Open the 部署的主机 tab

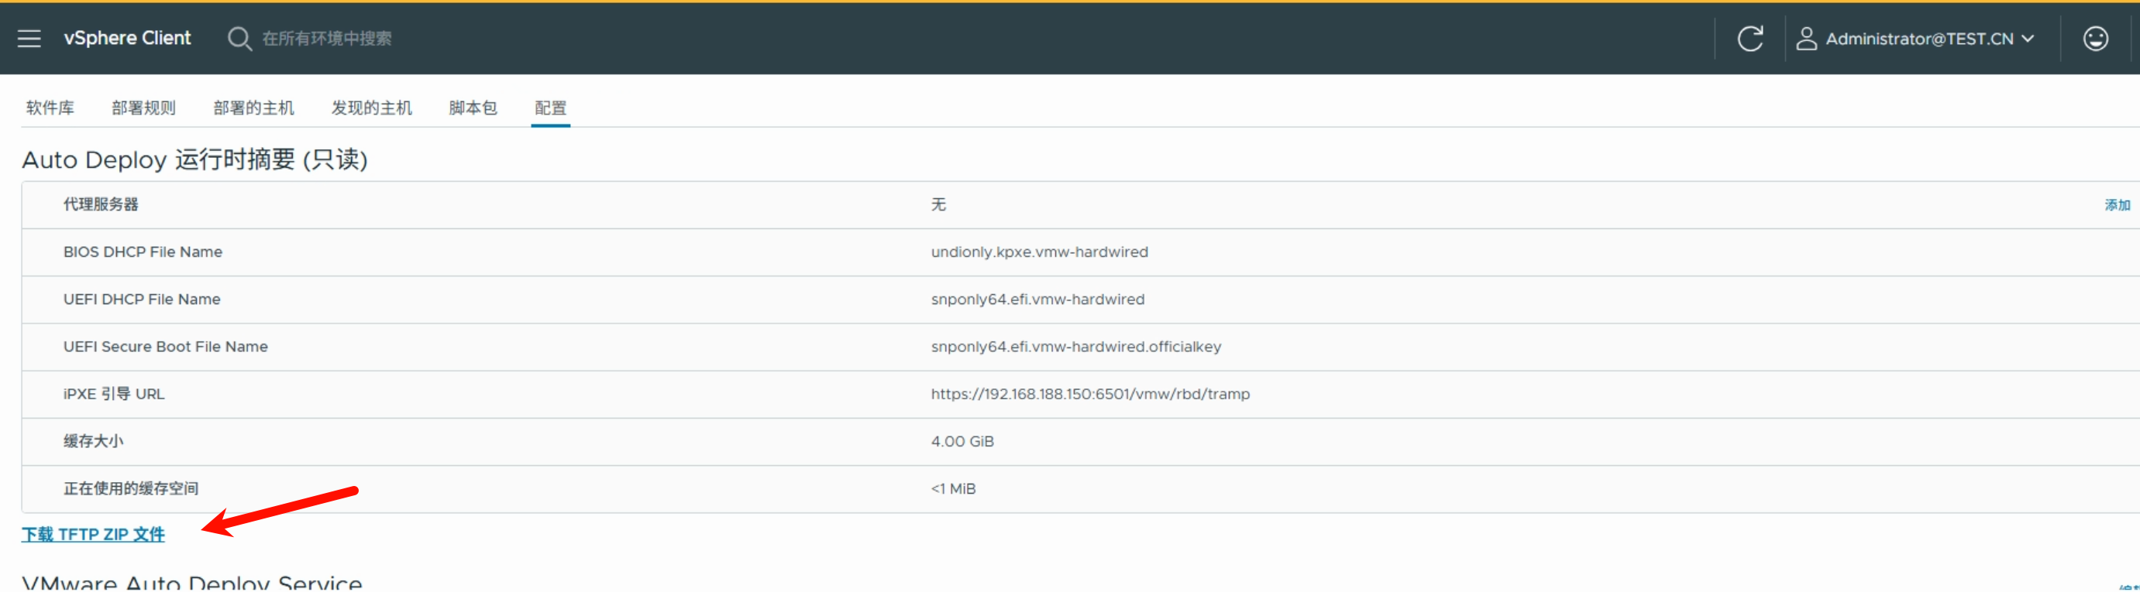tap(253, 108)
